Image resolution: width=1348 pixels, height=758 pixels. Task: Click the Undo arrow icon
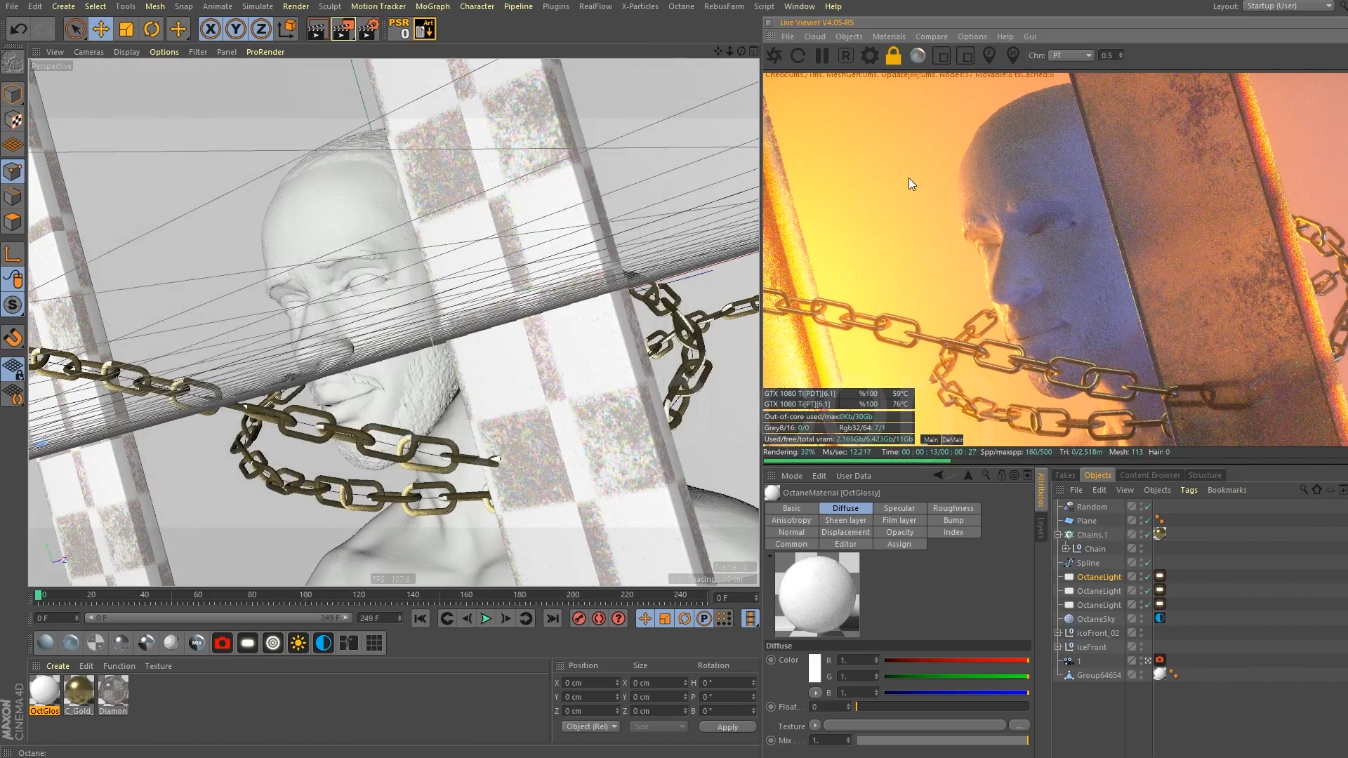(19, 29)
